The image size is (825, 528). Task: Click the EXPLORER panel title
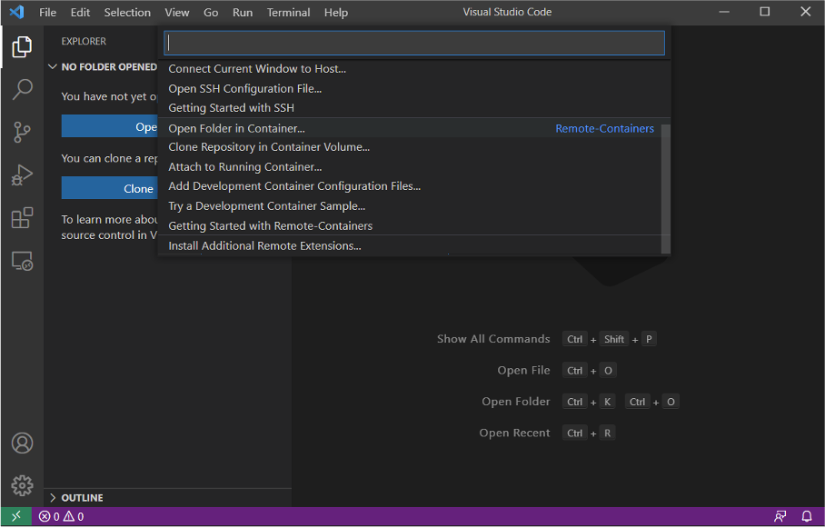coord(84,41)
